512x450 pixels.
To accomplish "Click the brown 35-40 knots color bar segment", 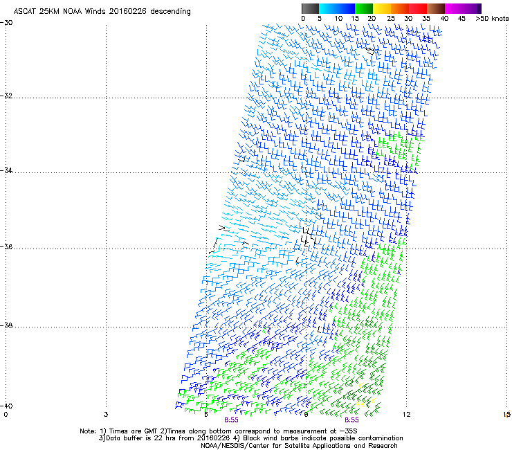I will pos(436,8).
